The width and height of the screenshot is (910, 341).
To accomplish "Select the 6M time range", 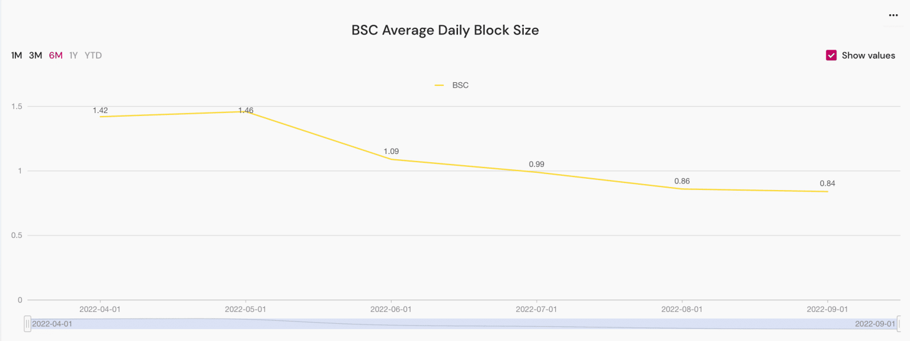I will [x=56, y=56].
